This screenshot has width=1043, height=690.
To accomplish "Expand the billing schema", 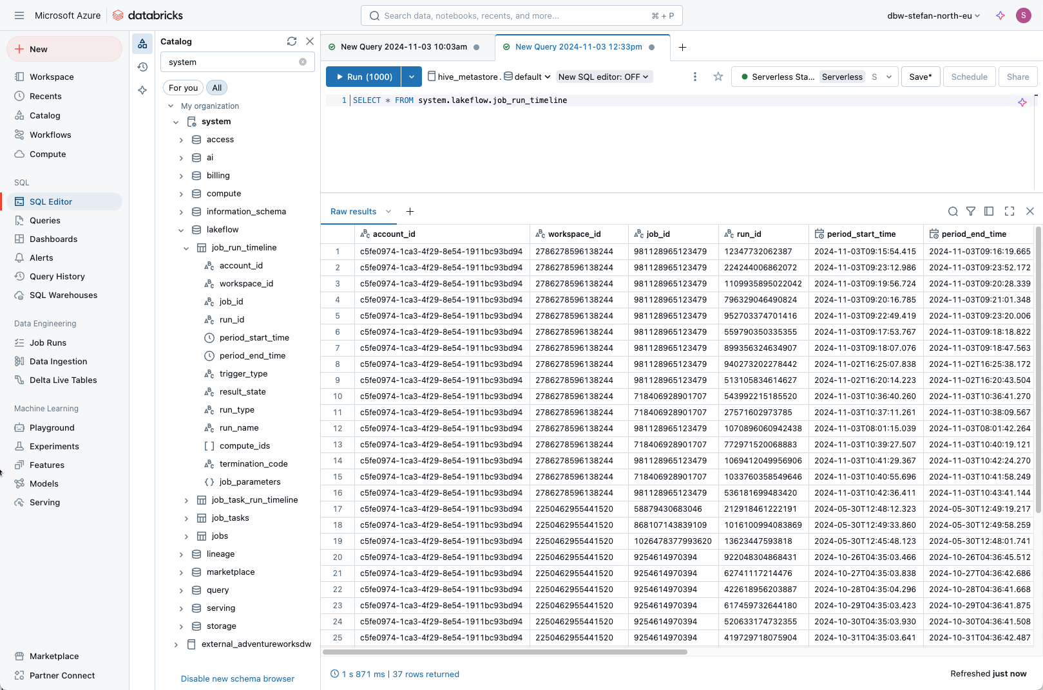I will point(181,176).
